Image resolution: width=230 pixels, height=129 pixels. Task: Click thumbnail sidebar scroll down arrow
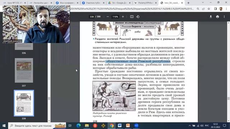(x=49, y=121)
